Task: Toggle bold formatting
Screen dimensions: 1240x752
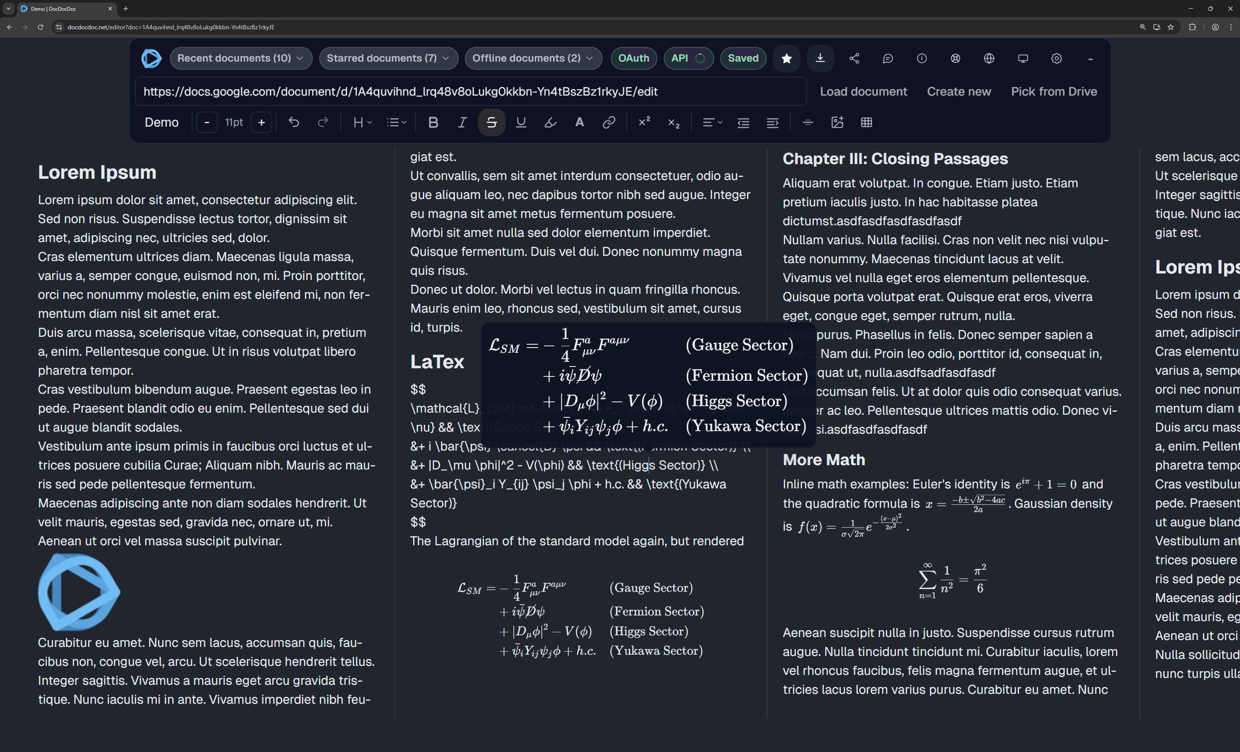Action: click(x=433, y=122)
